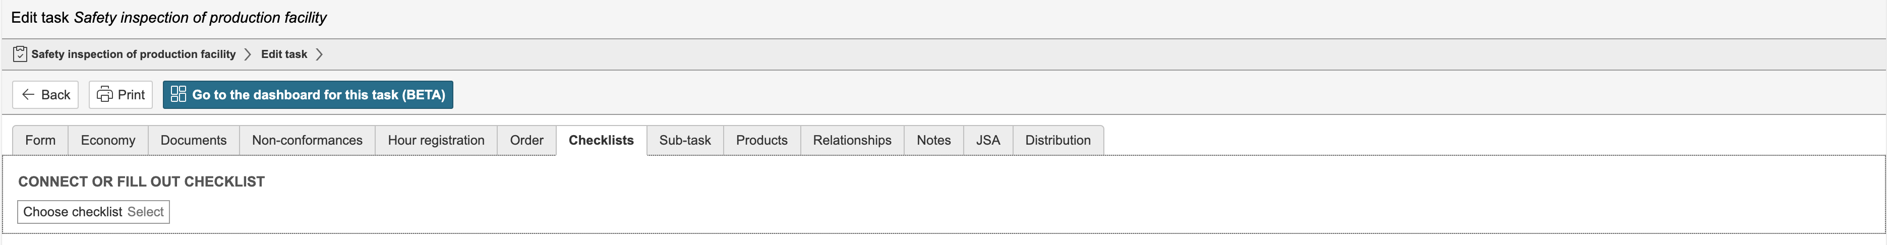The image size is (1887, 245).
Task: Go to the JSA tab
Action: 987,141
